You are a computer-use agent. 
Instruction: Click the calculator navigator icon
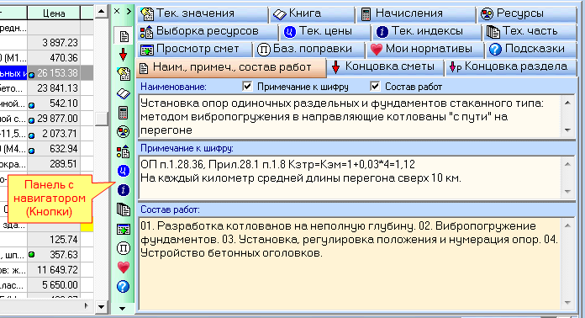[123, 113]
